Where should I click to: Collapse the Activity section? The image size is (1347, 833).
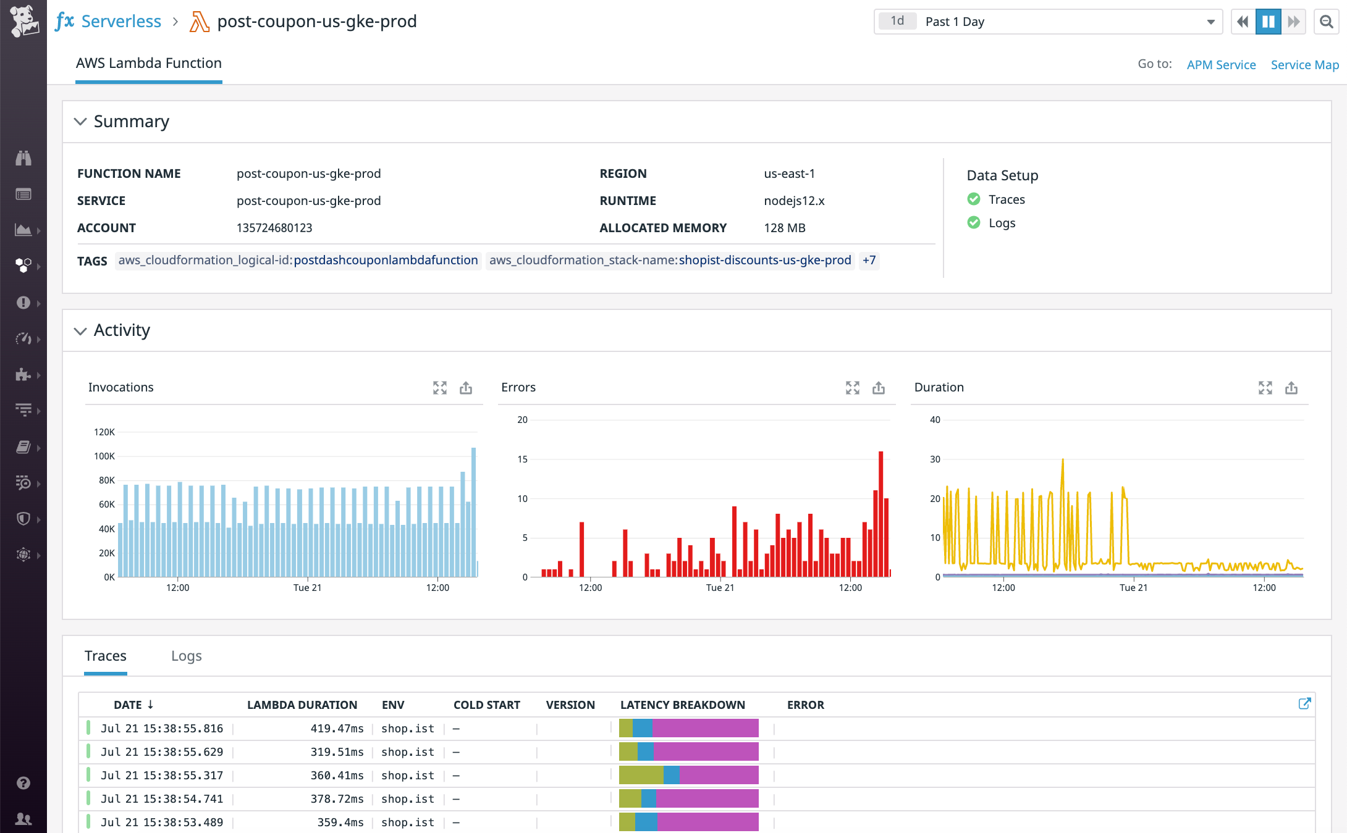80,331
